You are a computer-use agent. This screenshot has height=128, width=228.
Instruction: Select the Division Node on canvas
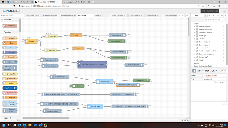coord(104,81)
